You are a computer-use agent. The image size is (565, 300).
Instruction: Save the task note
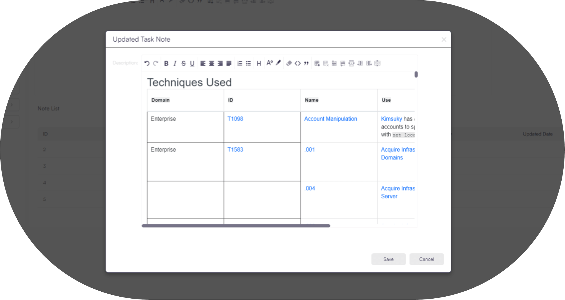388,259
